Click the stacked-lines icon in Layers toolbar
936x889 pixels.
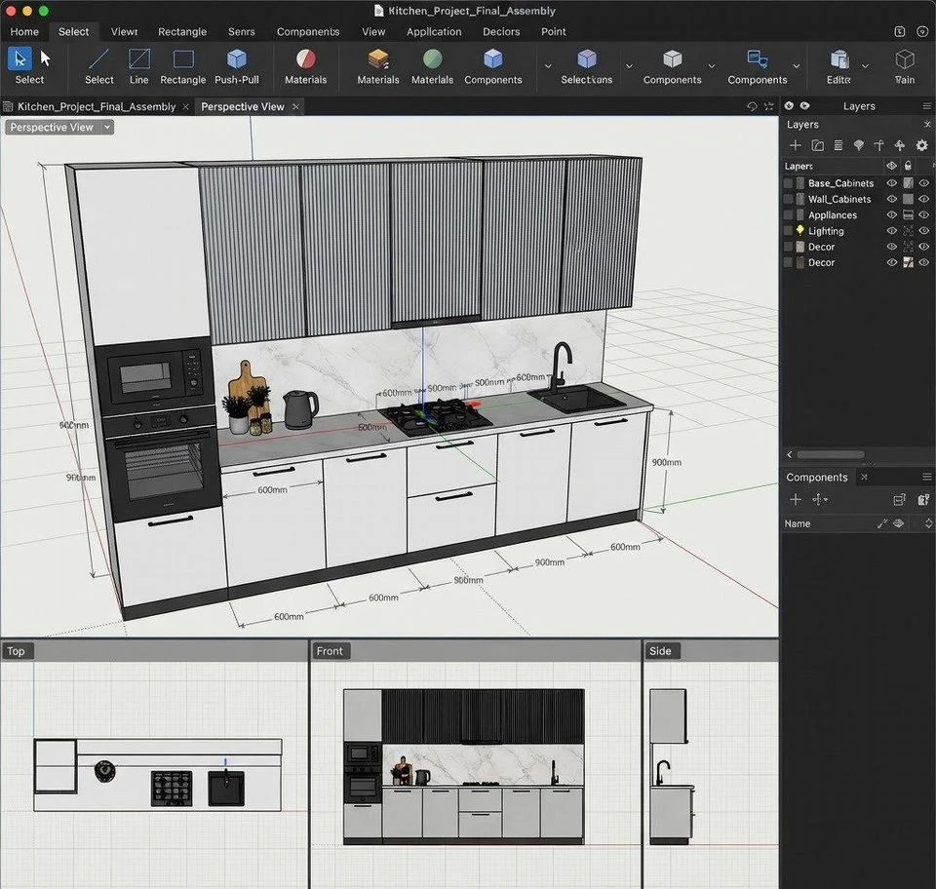coord(838,145)
